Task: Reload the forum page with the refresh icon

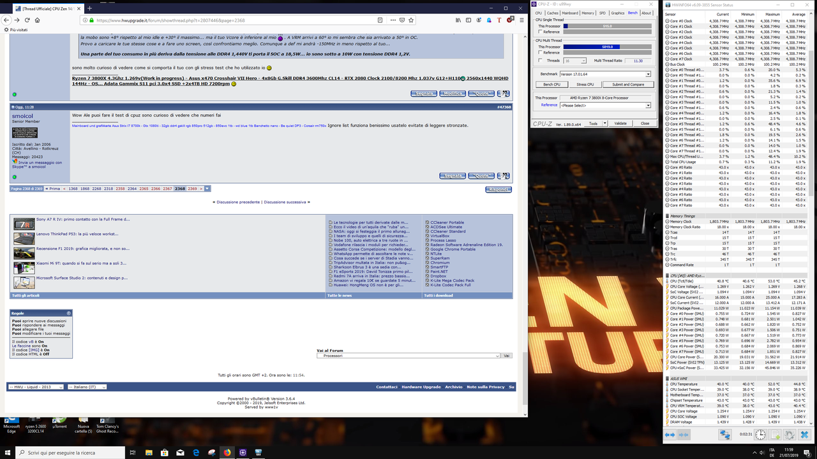Action: [27, 20]
